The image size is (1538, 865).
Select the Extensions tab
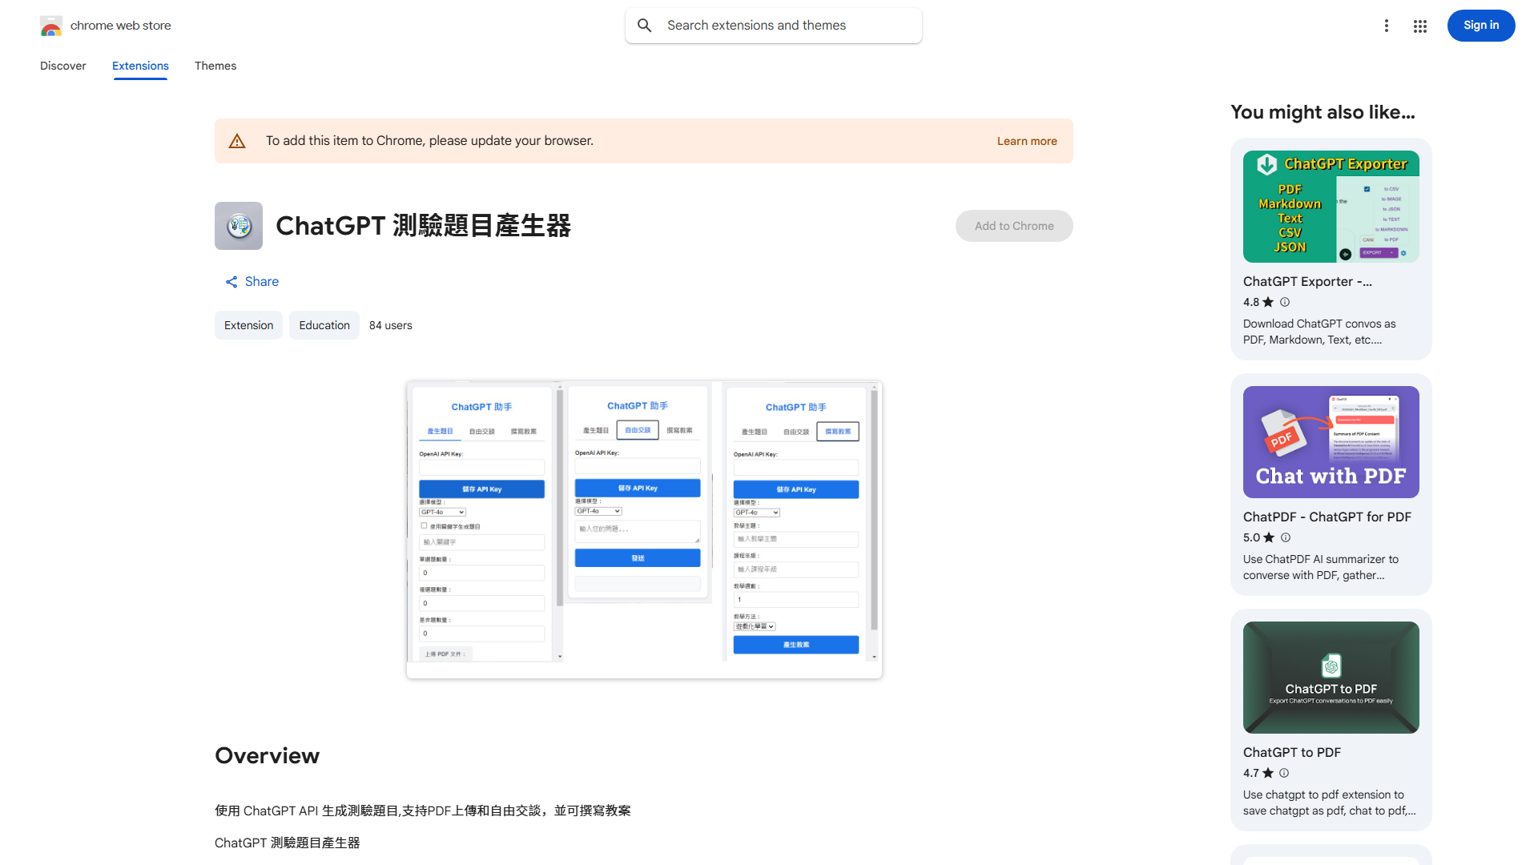click(x=140, y=66)
